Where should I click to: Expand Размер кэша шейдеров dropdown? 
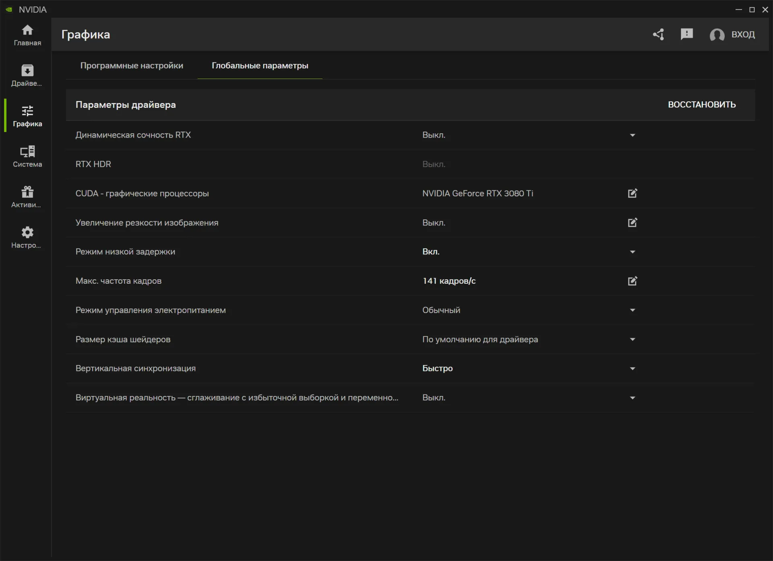click(x=632, y=340)
